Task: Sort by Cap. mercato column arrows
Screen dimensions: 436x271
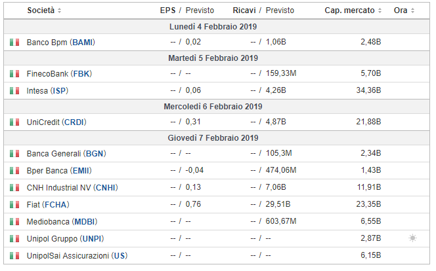Action: coord(380,11)
